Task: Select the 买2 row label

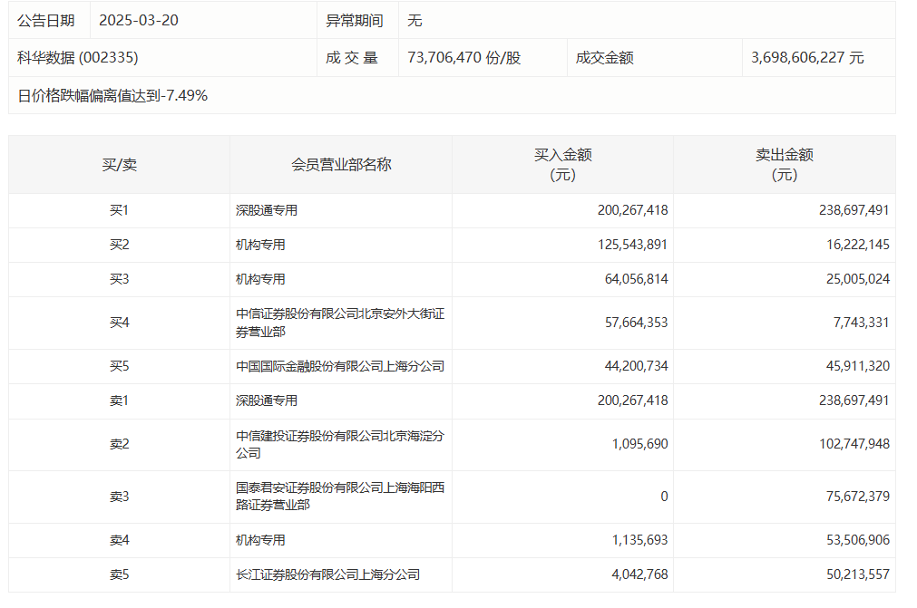Action: click(x=120, y=245)
